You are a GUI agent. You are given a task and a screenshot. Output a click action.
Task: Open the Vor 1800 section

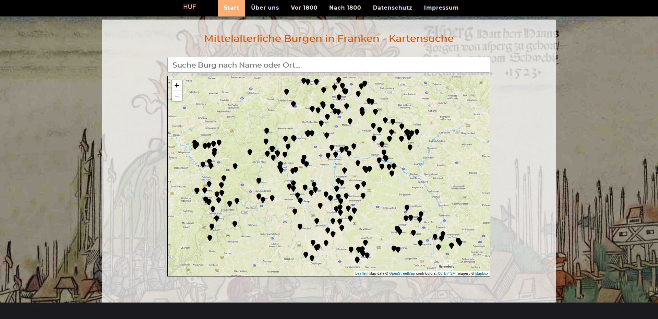coord(304,8)
